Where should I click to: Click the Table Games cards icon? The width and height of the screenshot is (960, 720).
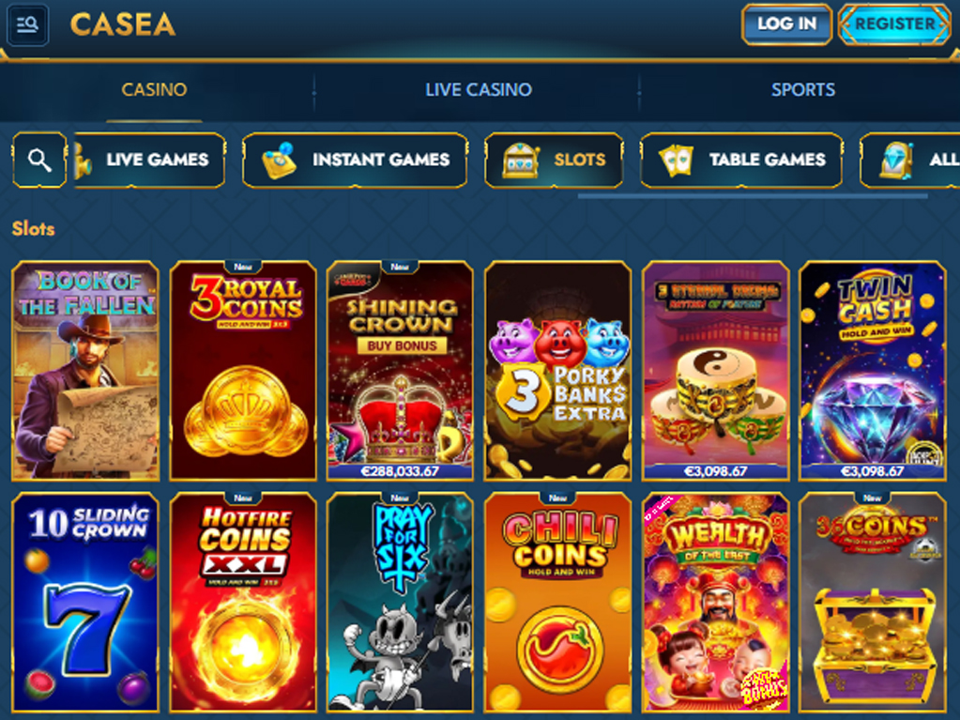677,161
